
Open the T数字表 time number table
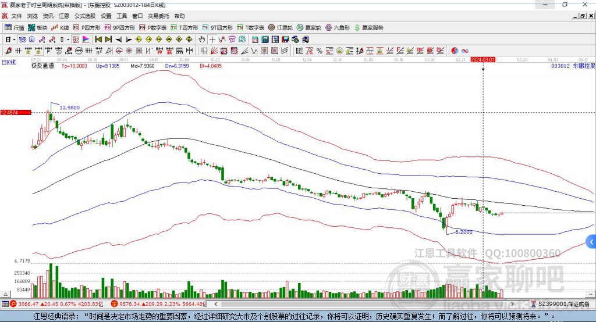(250, 28)
